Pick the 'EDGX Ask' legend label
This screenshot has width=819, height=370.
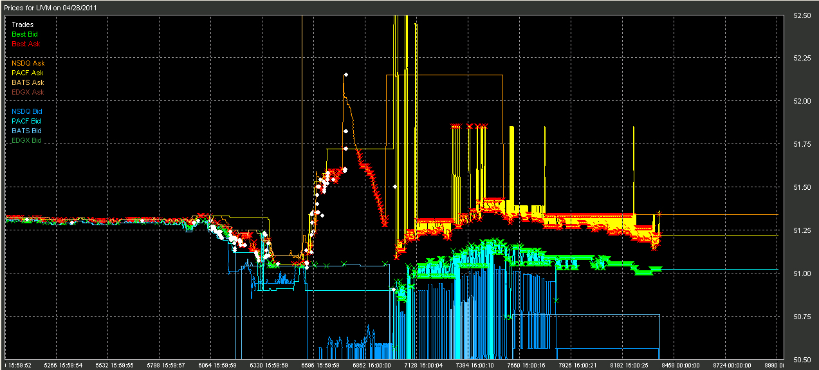pyautogui.click(x=28, y=92)
